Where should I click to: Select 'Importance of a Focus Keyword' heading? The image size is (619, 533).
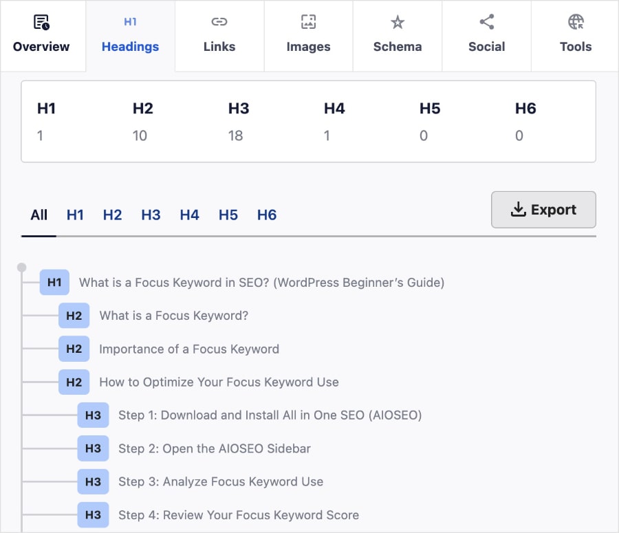click(x=189, y=349)
